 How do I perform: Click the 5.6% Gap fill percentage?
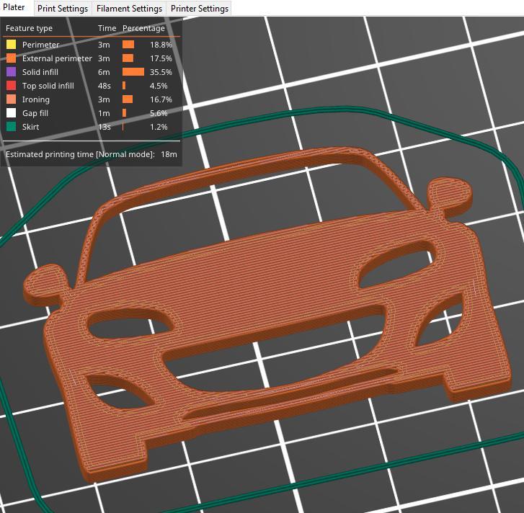pyautogui.click(x=159, y=113)
